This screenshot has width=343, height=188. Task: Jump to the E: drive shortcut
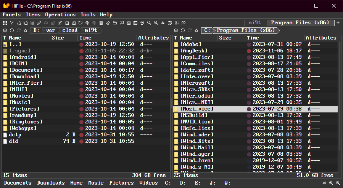(x=198, y=183)
